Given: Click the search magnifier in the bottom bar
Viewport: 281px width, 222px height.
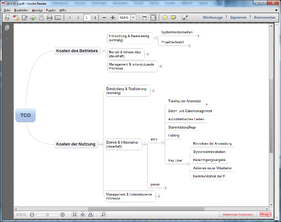Looking at the screenshot, I should 104,214.
